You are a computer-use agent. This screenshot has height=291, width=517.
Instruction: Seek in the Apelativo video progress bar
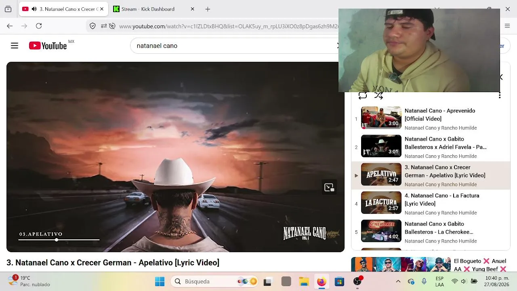click(59, 240)
